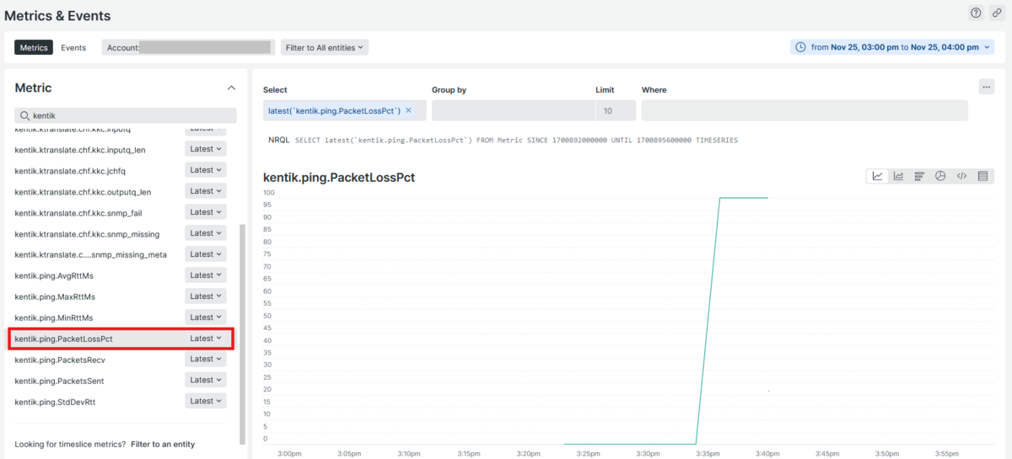
Task: Open Filter to All entities dropdown
Action: 325,47
